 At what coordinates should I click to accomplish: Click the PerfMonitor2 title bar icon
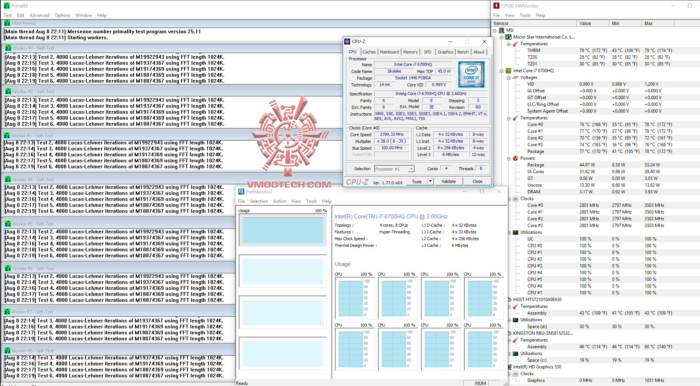tap(241, 192)
